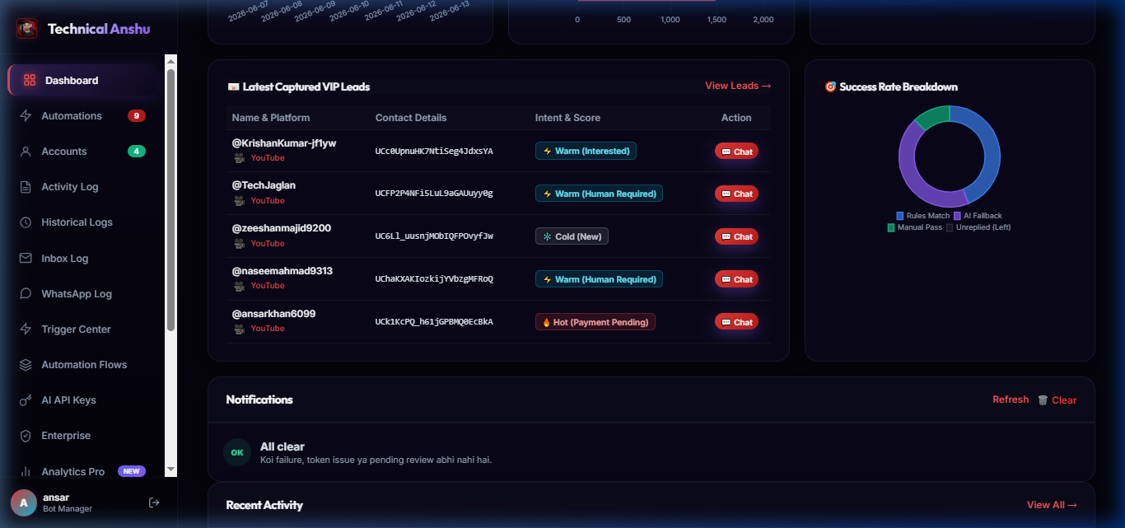The image size is (1125, 528).
Task: Open Trigger Center in the sidebar
Action: 82,329
